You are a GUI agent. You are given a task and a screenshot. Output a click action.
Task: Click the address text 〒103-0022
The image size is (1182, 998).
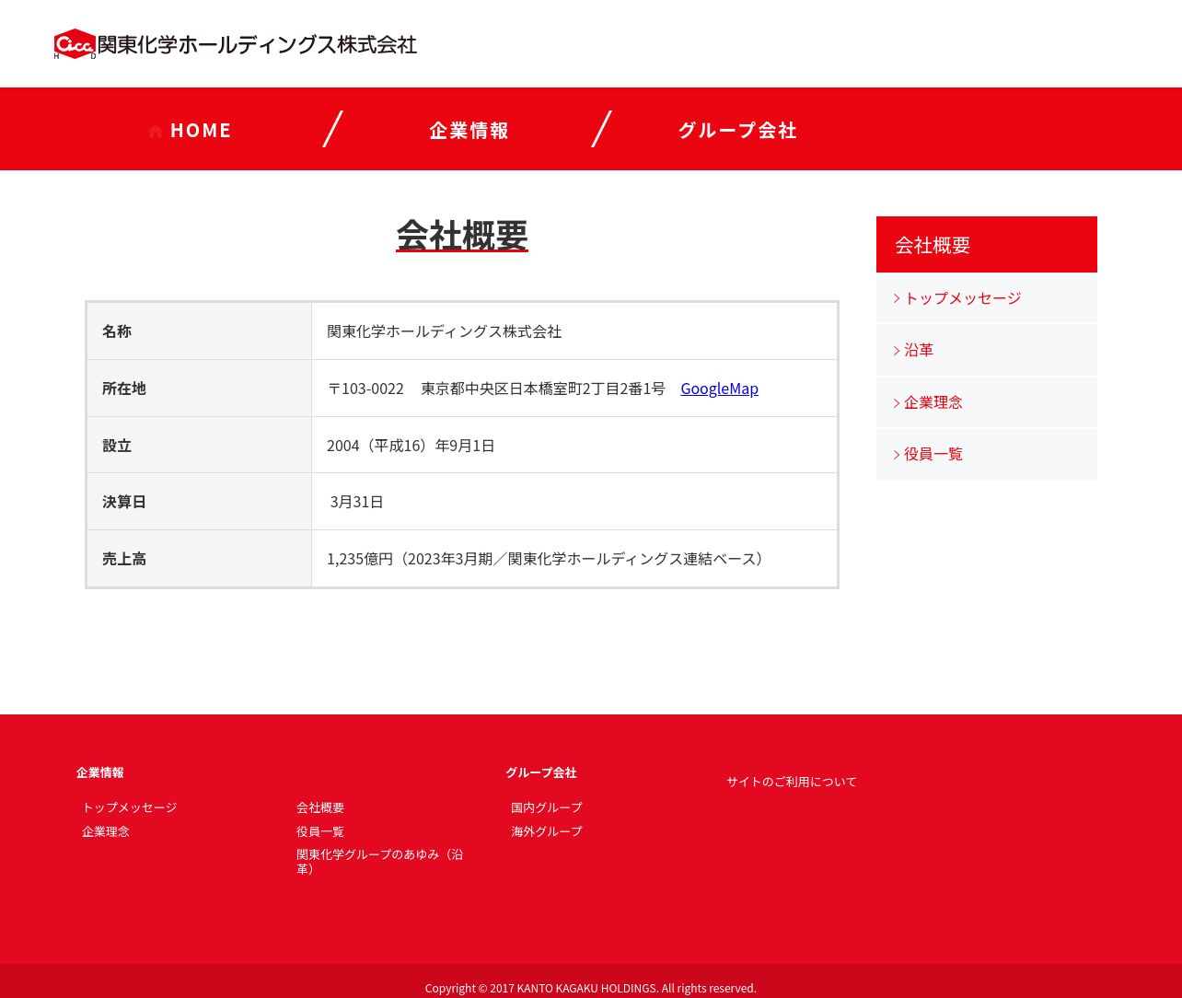(365, 389)
